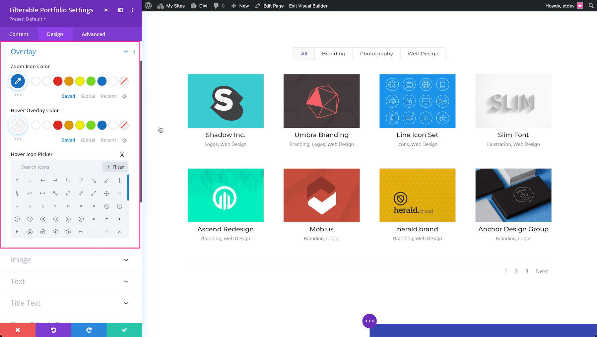Click the gear icon next to Zoom Icon Color swatches

[x=124, y=96]
